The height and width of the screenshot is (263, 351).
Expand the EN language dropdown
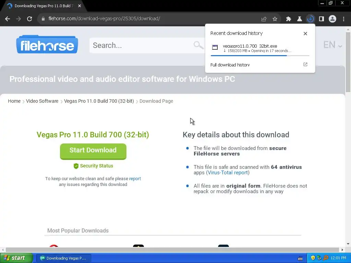[x=332, y=45]
